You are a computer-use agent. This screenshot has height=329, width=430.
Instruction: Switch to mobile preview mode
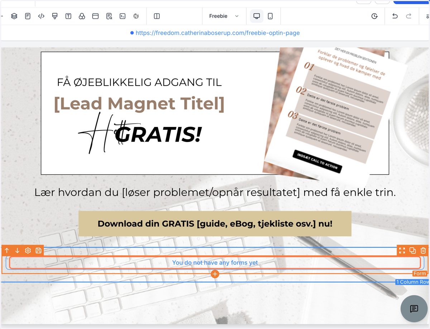(x=270, y=16)
